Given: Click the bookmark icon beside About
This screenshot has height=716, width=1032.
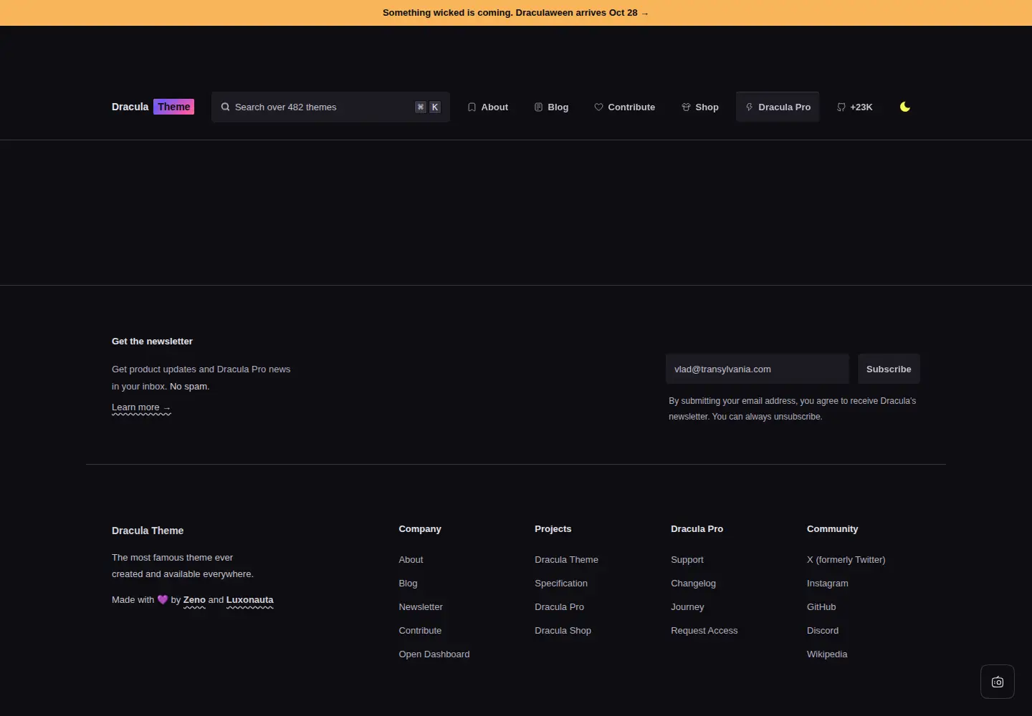Looking at the screenshot, I should point(472,107).
